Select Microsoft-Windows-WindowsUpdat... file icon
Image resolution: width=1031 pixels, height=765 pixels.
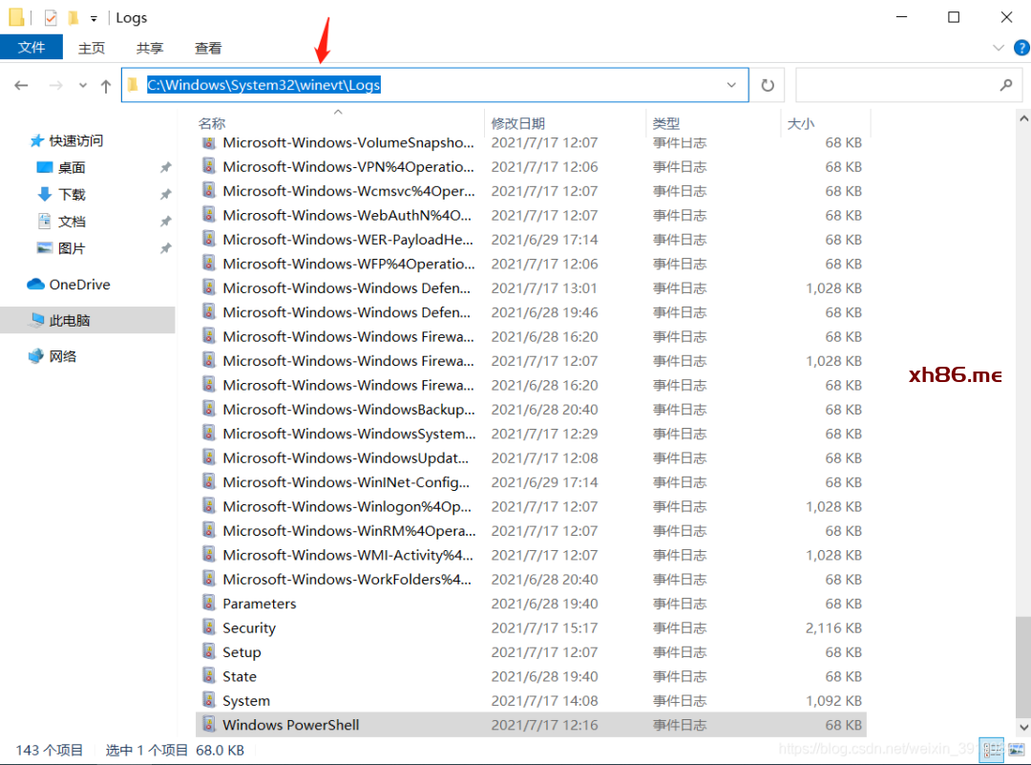click(208, 457)
